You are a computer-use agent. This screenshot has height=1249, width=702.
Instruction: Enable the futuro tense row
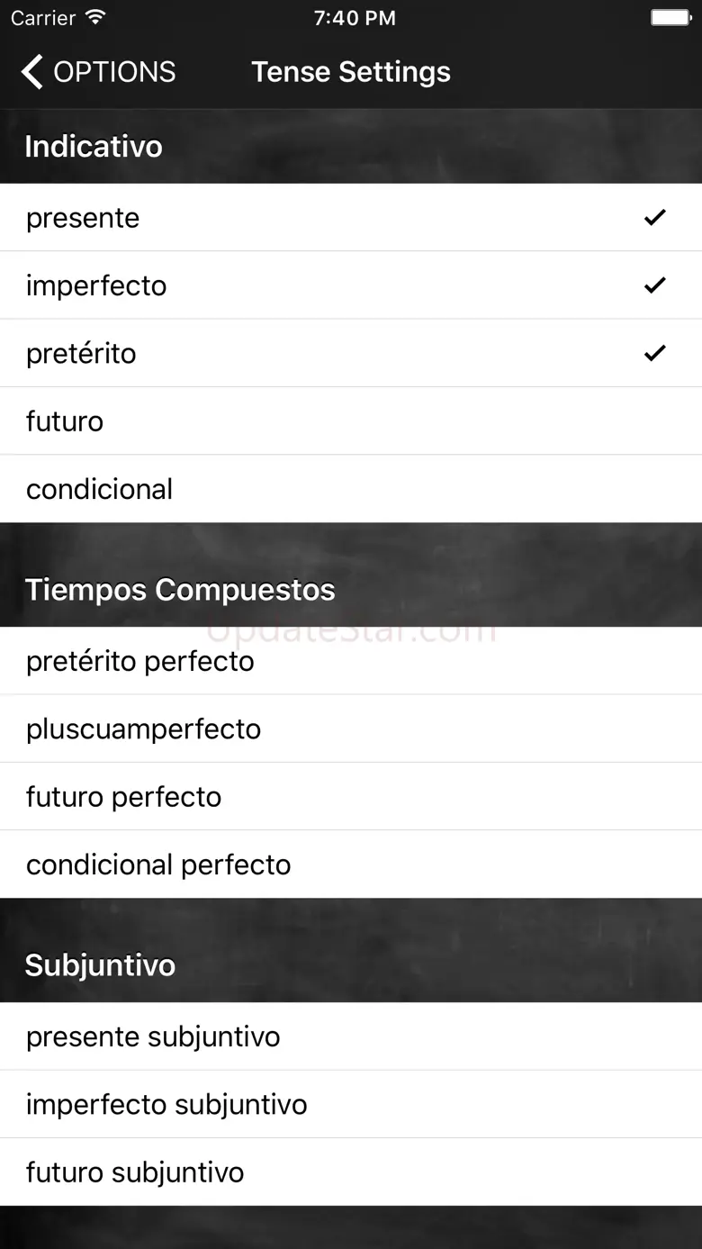(351, 421)
